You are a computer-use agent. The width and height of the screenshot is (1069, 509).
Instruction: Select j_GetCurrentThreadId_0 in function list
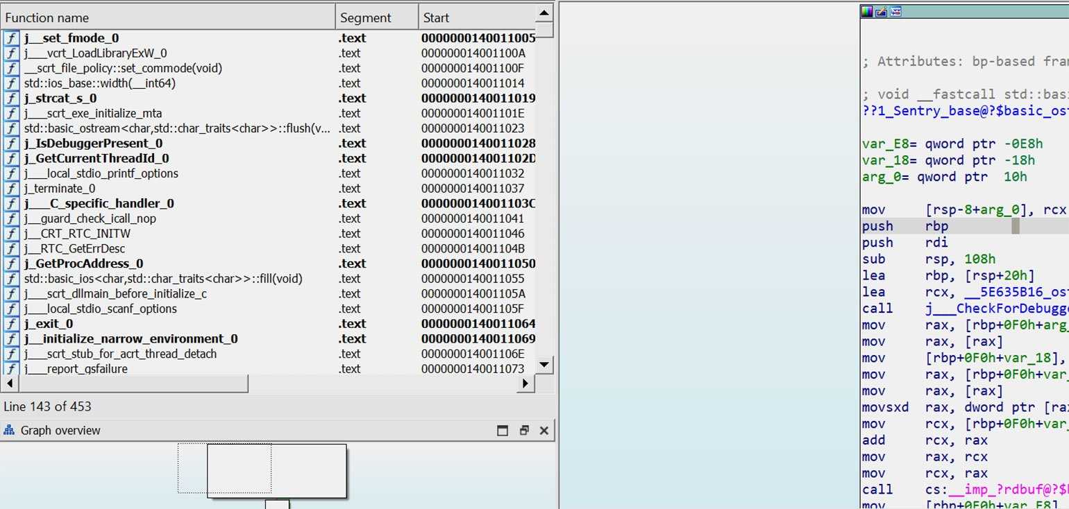(96, 159)
